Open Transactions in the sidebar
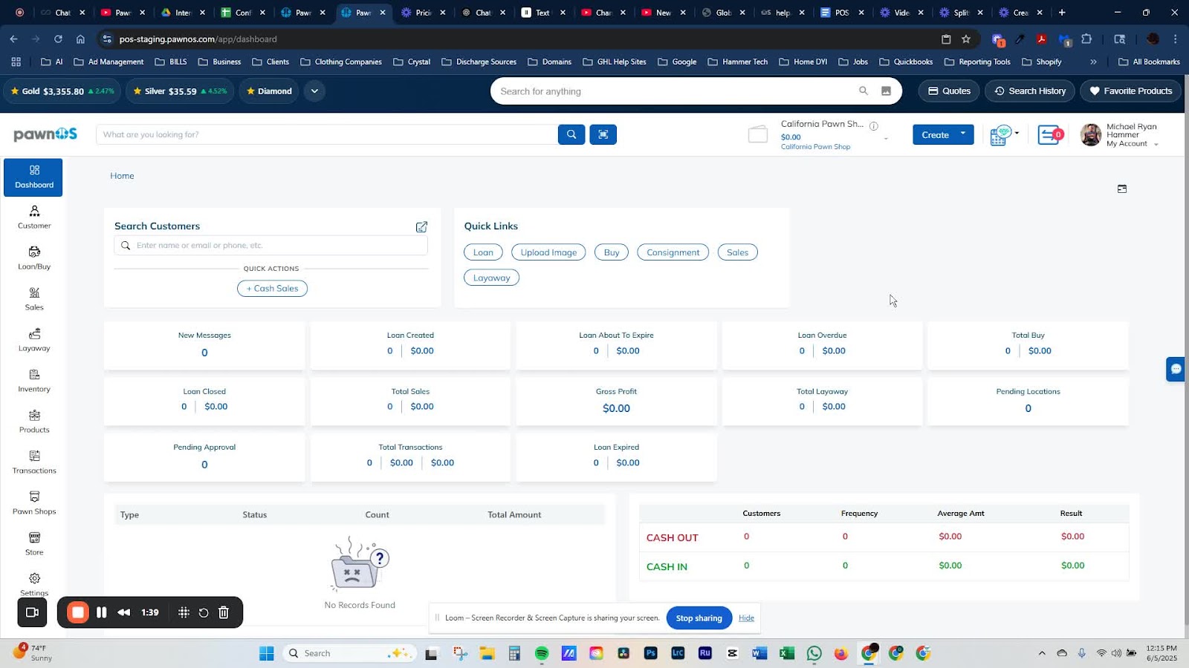Screen dimensions: 1189x668 click(x=34, y=462)
